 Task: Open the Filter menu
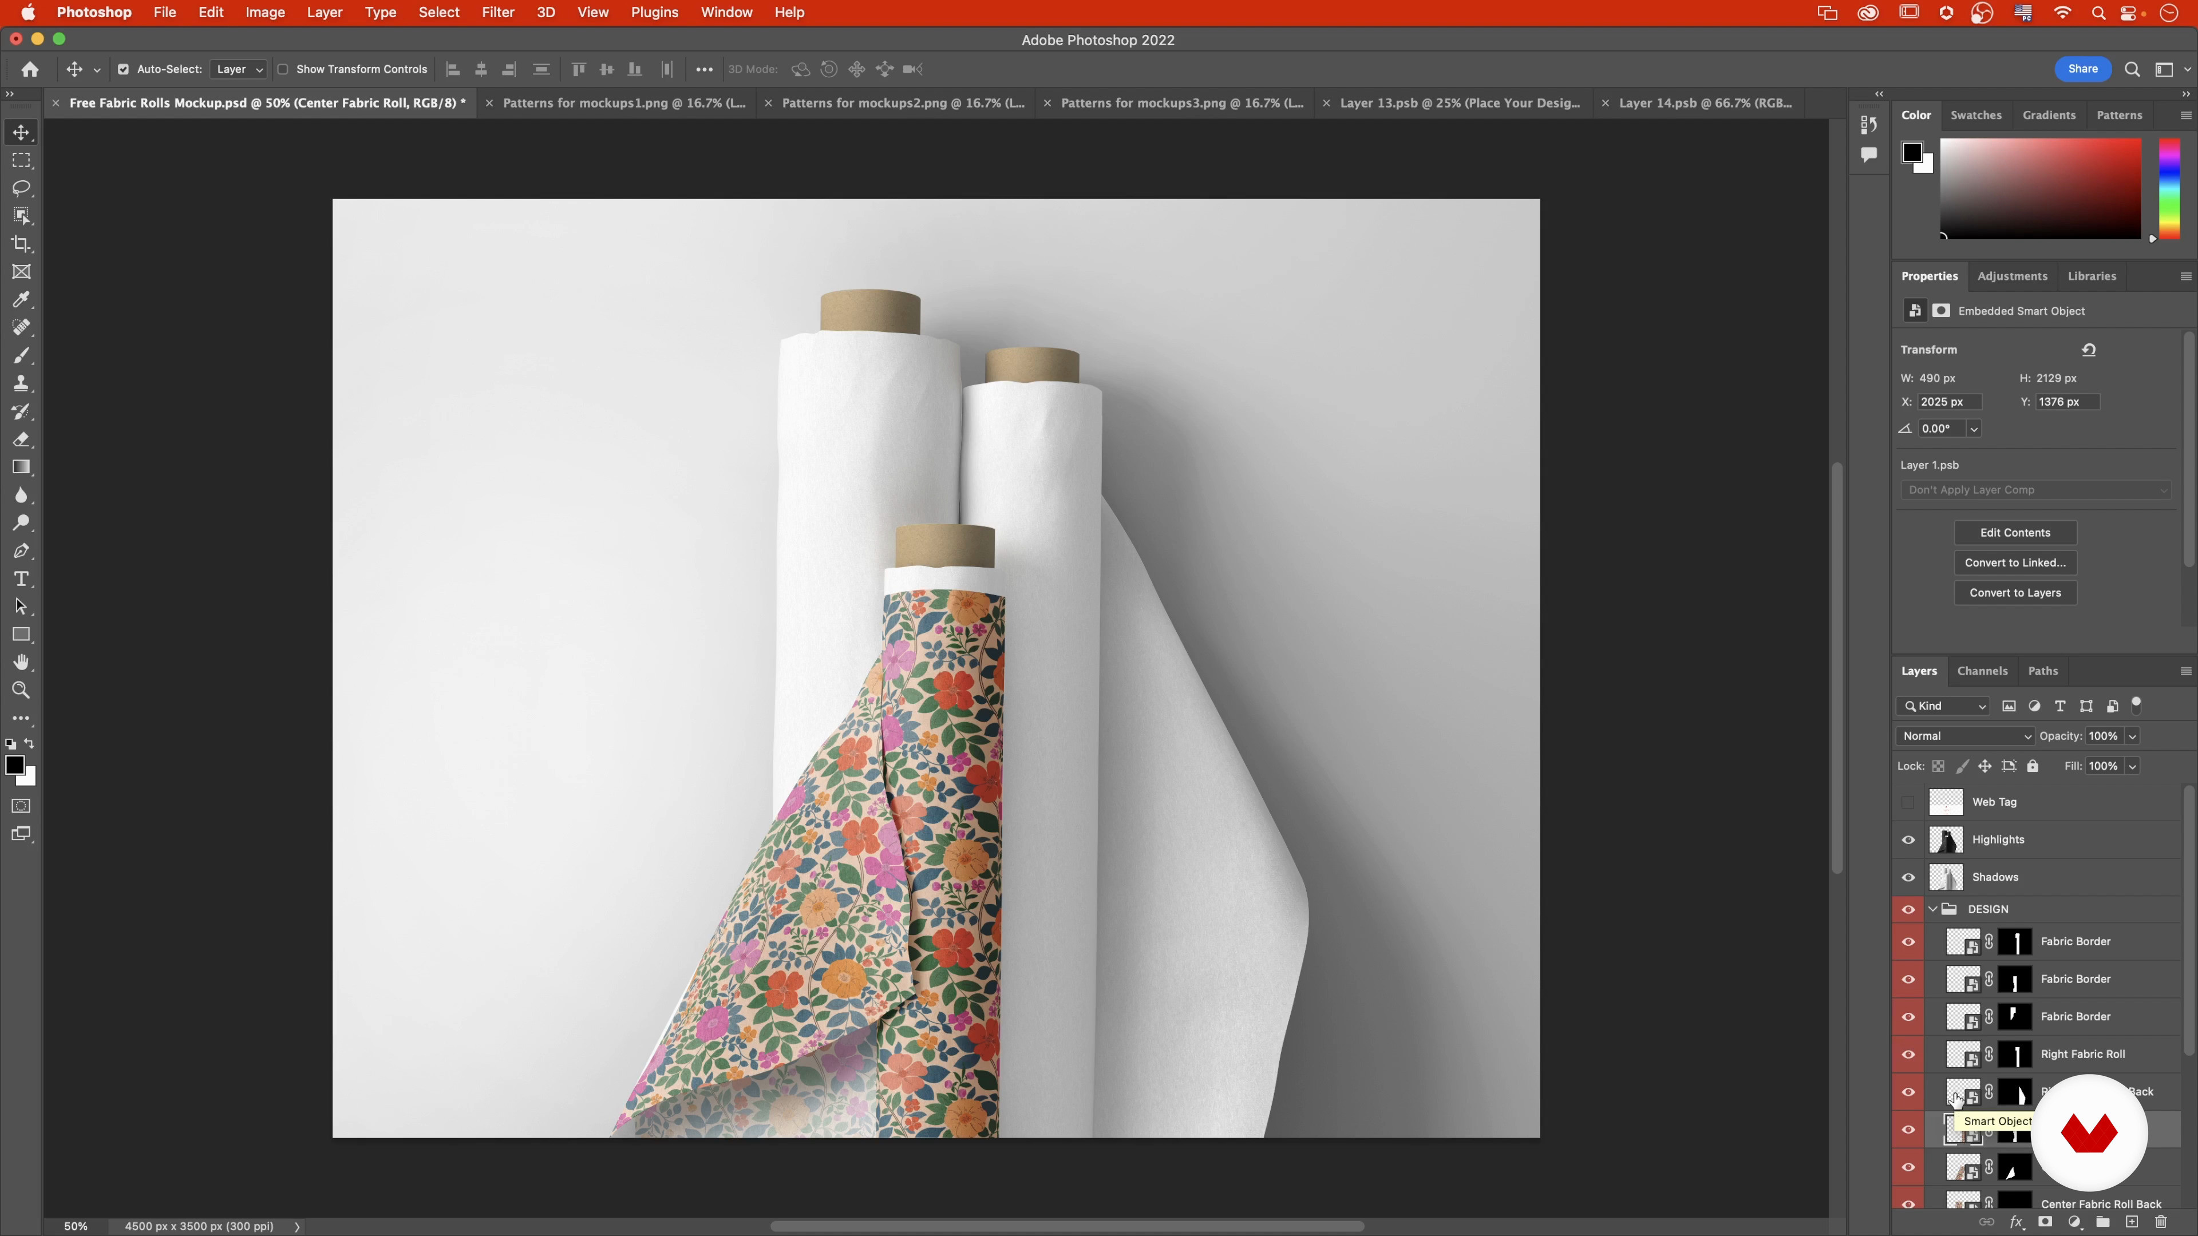(497, 12)
